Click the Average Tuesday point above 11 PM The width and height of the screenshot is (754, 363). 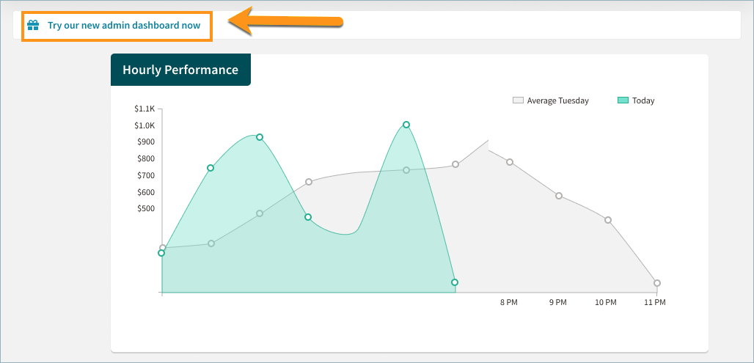point(657,283)
